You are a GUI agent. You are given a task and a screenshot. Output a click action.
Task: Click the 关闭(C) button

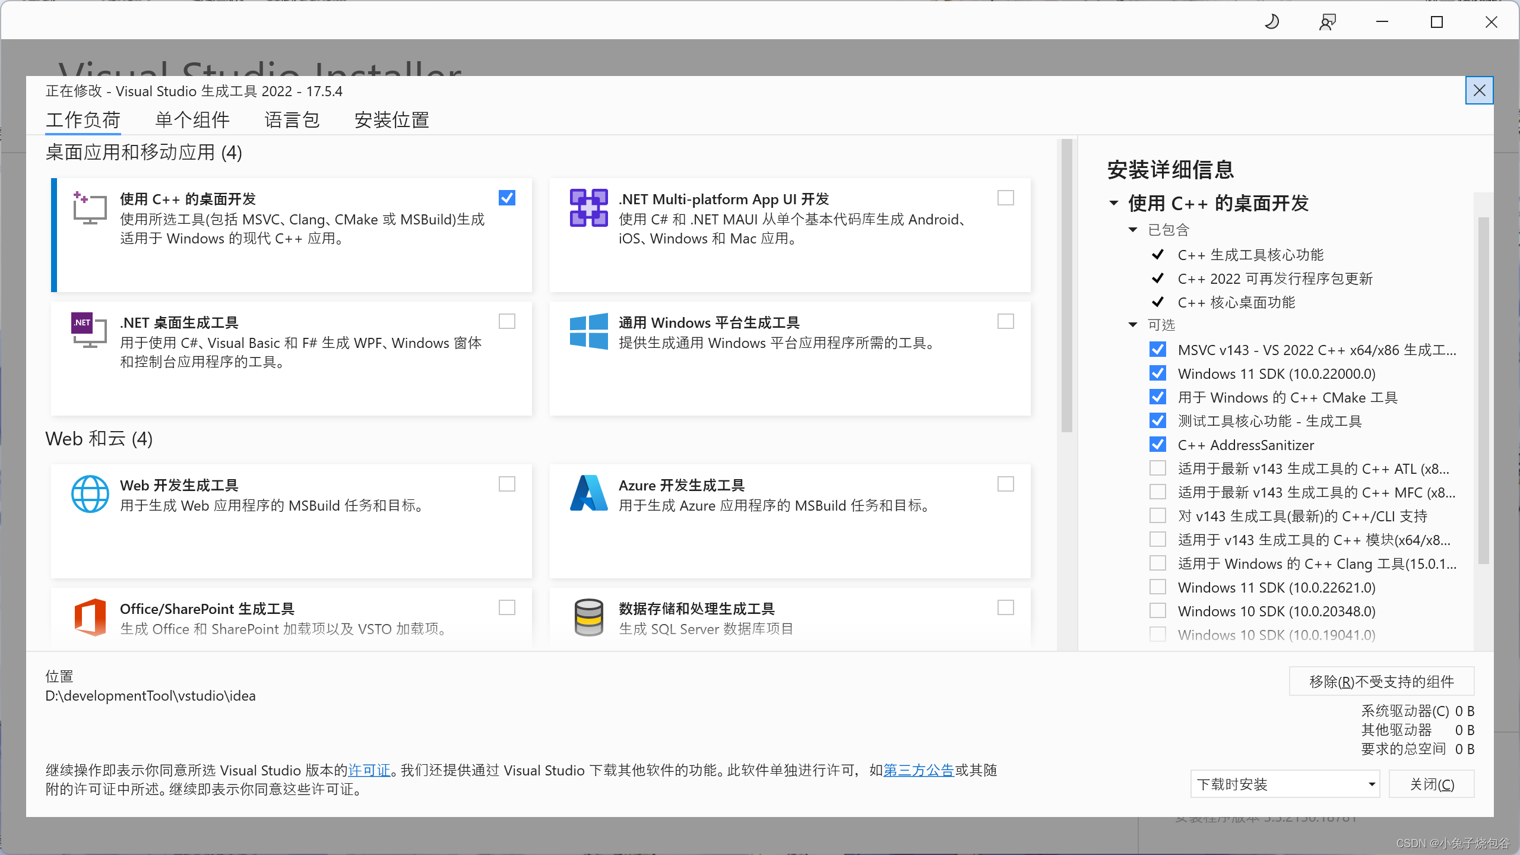[x=1432, y=784]
